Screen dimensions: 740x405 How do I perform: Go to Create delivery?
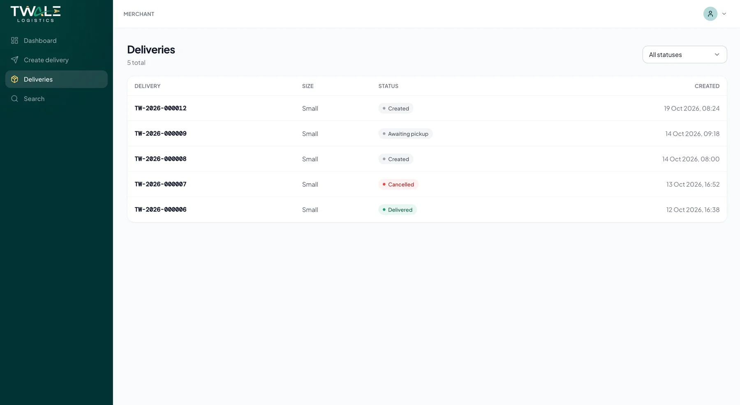tap(56, 60)
